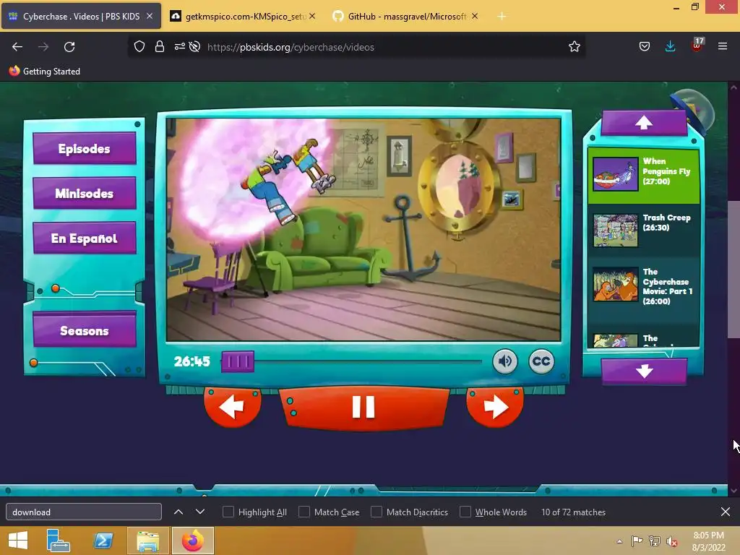740x555 pixels.
Task: Switch to the GitHub massgravel tab
Action: pyautogui.click(x=406, y=17)
